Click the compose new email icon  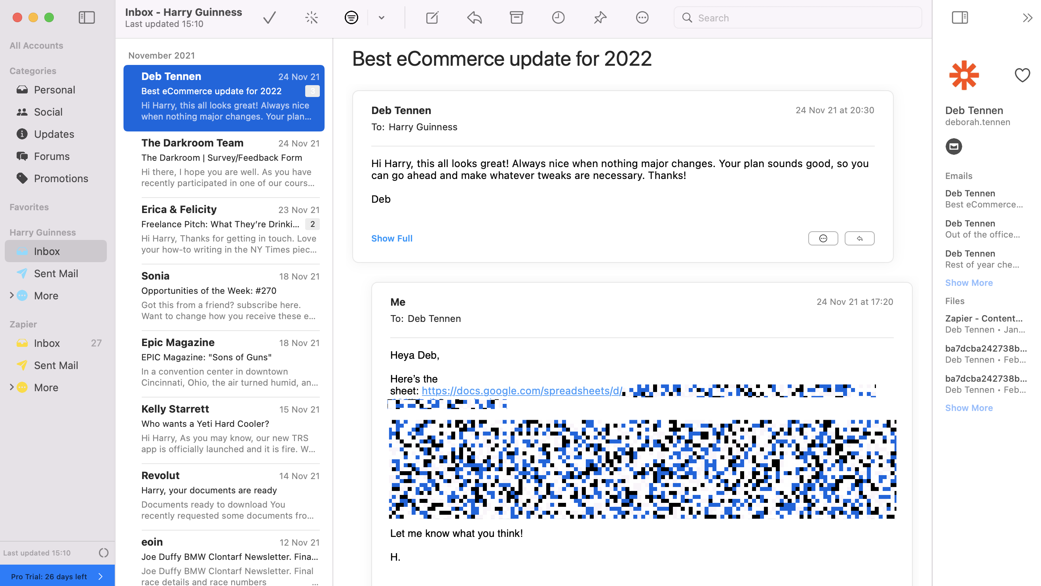pyautogui.click(x=432, y=18)
